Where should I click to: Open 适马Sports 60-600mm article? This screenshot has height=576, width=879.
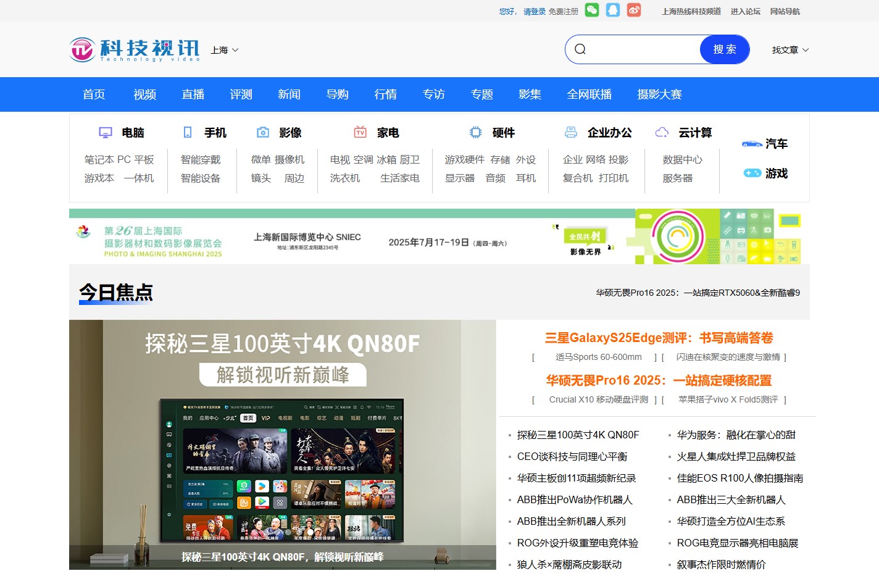(598, 357)
